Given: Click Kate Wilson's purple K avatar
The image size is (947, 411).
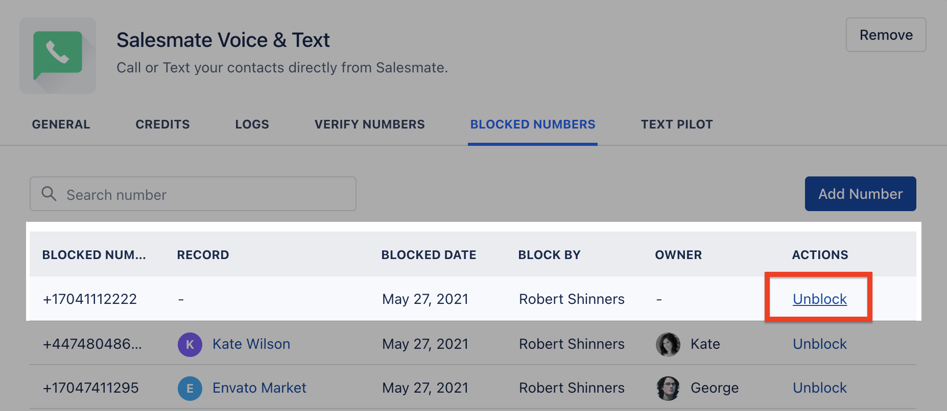Looking at the screenshot, I should tap(190, 345).
